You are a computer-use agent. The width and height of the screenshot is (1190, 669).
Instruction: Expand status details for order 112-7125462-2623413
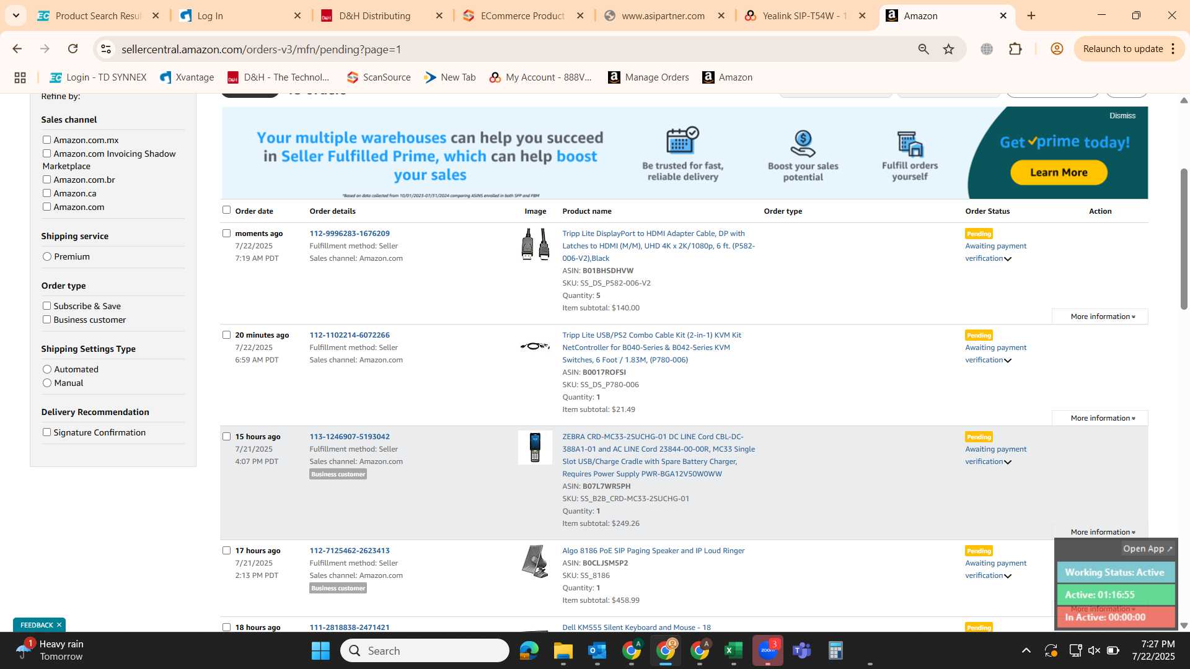(1008, 576)
